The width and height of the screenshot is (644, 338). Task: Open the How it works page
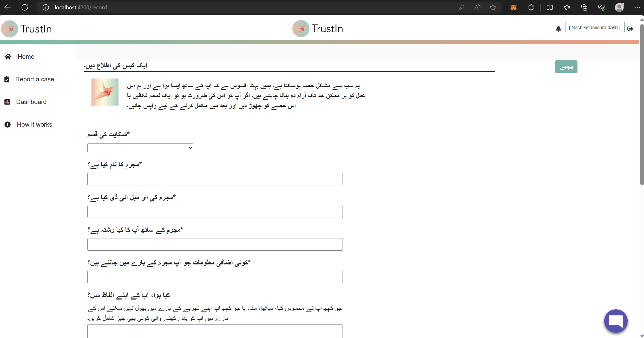click(34, 125)
